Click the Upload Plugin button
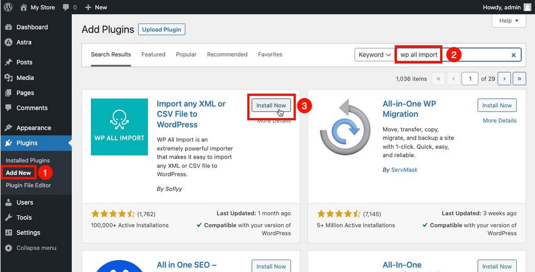The height and width of the screenshot is (272, 535). (162, 29)
